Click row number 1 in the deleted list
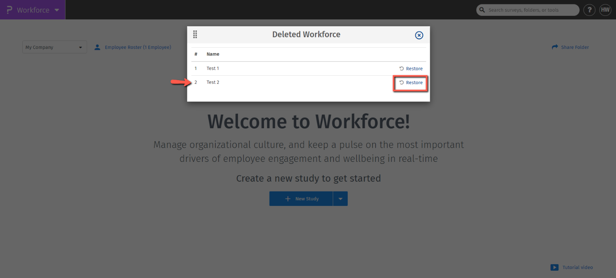The width and height of the screenshot is (616, 278). (196, 68)
